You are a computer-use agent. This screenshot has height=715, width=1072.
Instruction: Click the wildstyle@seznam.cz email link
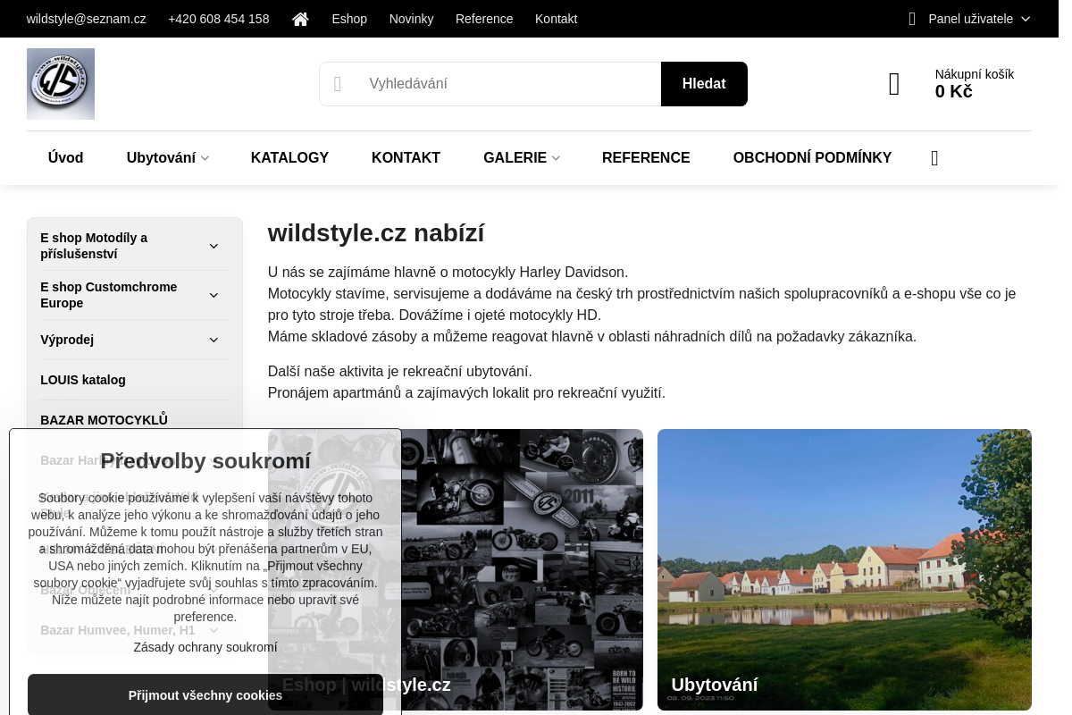point(87,19)
